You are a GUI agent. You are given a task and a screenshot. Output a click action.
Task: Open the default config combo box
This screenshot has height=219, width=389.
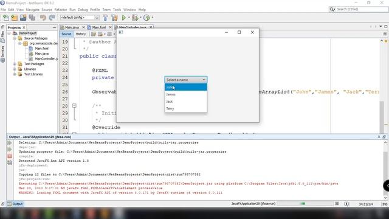click(80, 18)
